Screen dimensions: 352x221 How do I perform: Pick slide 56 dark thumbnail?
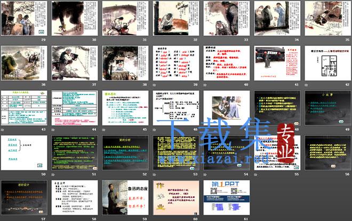point(328,153)
